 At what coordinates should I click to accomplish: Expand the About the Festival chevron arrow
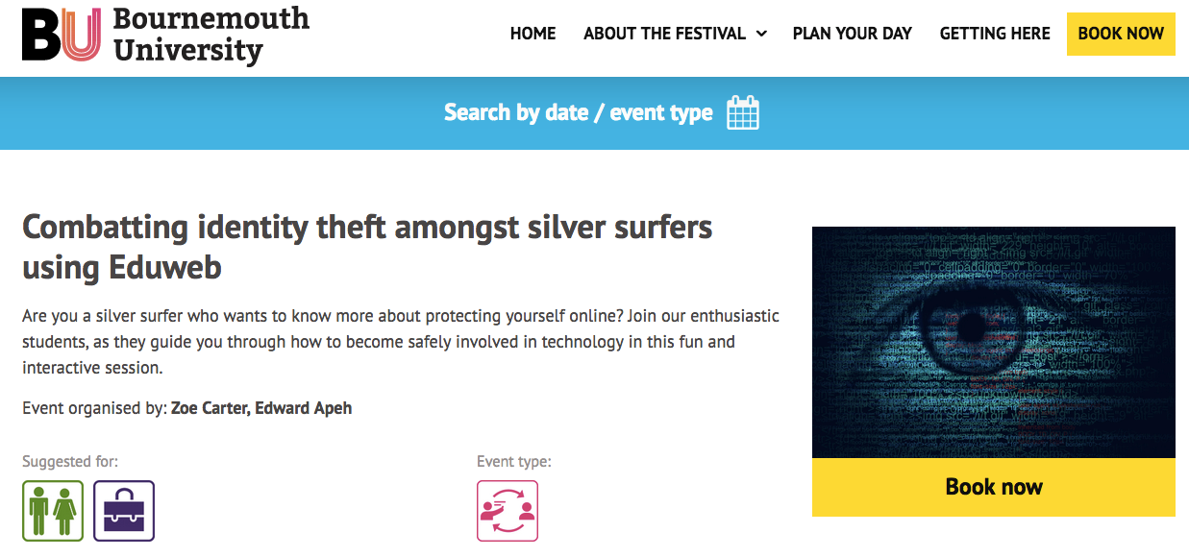click(x=762, y=34)
